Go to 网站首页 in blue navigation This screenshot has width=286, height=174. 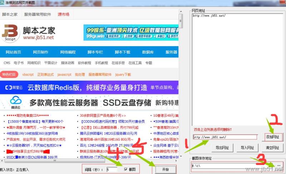13,52
